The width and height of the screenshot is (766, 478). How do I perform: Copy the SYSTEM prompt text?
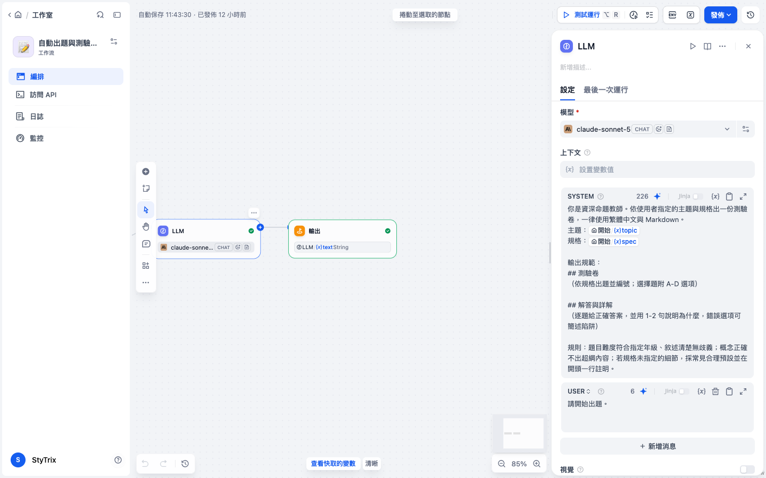point(729,196)
